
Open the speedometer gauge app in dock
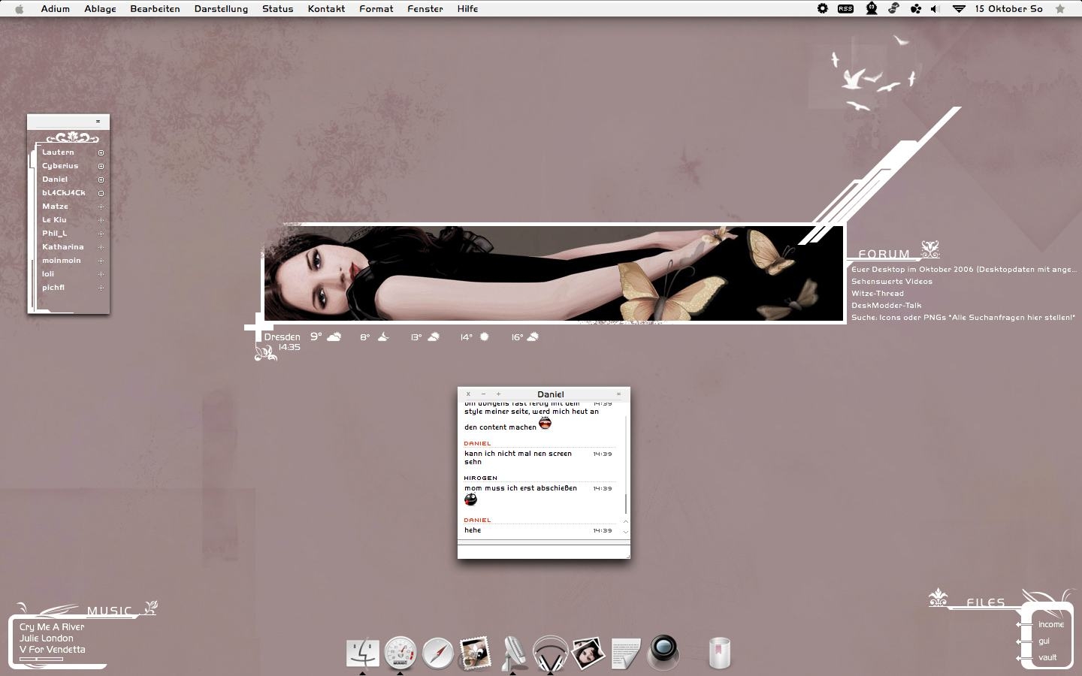pos(400,652)
